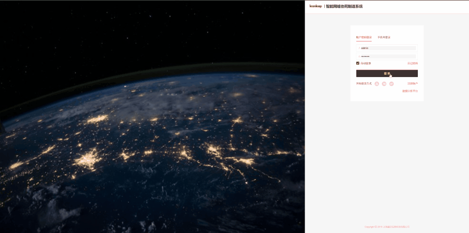The width and height of the screenshot is (469, 233).
Task: Toggle the 自动登录 checkbox
Action: (x=358, y=63)
